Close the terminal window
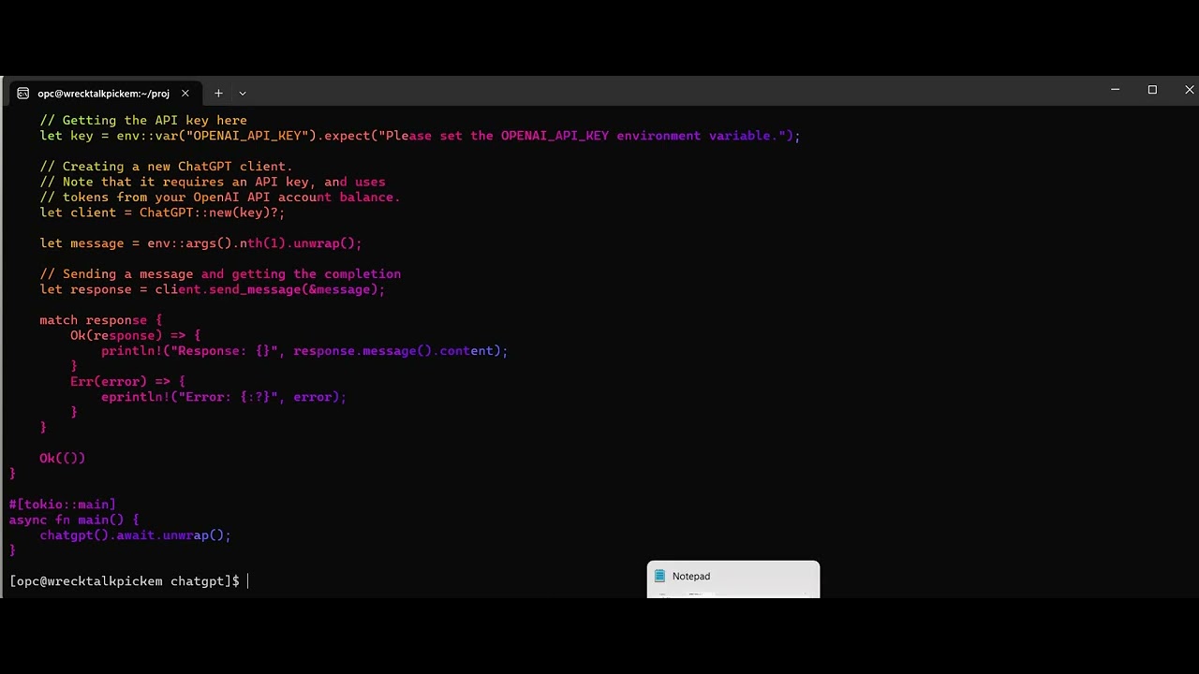1199x674 pixels. point(1189,90)
